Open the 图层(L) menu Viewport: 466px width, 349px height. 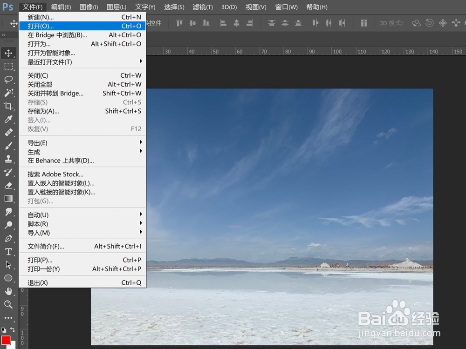[x=116, y=7]
